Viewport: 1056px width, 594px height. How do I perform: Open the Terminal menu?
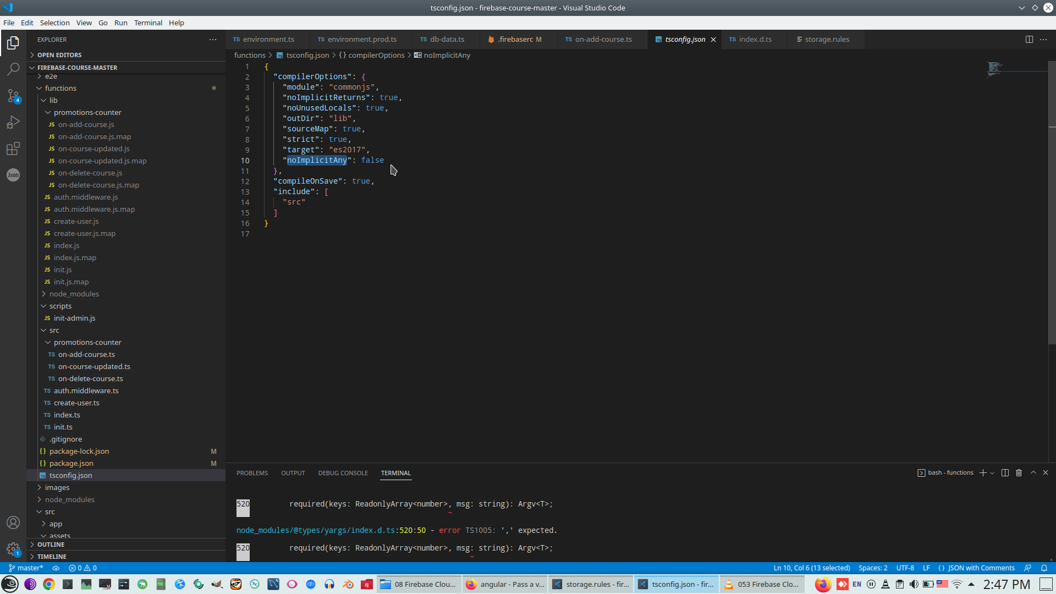pyautogui.click(x=148, y=23)
